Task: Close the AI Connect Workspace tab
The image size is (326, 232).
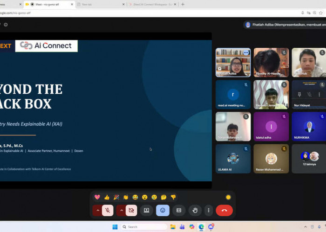Action: click(x=175, y=4)
